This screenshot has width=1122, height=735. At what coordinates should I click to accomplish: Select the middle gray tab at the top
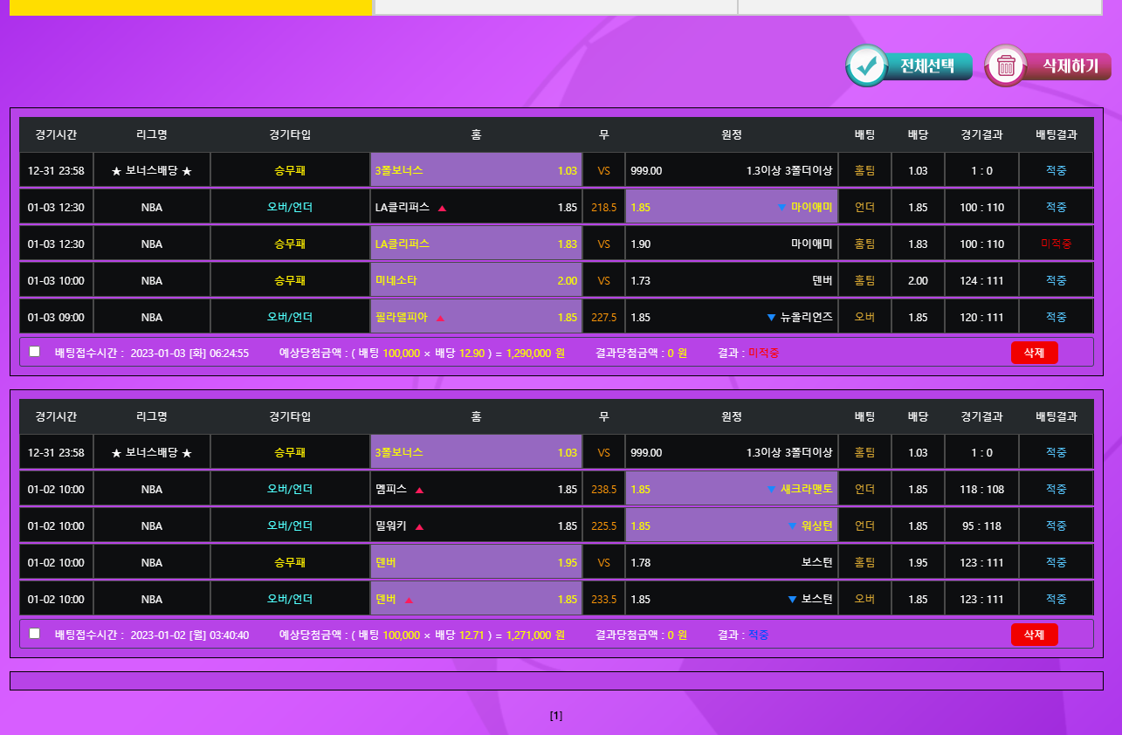(555, 7)
